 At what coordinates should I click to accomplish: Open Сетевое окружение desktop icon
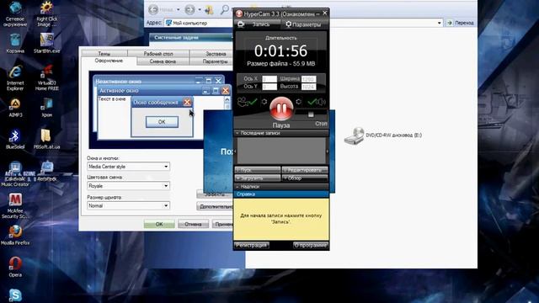pos(15,14)
